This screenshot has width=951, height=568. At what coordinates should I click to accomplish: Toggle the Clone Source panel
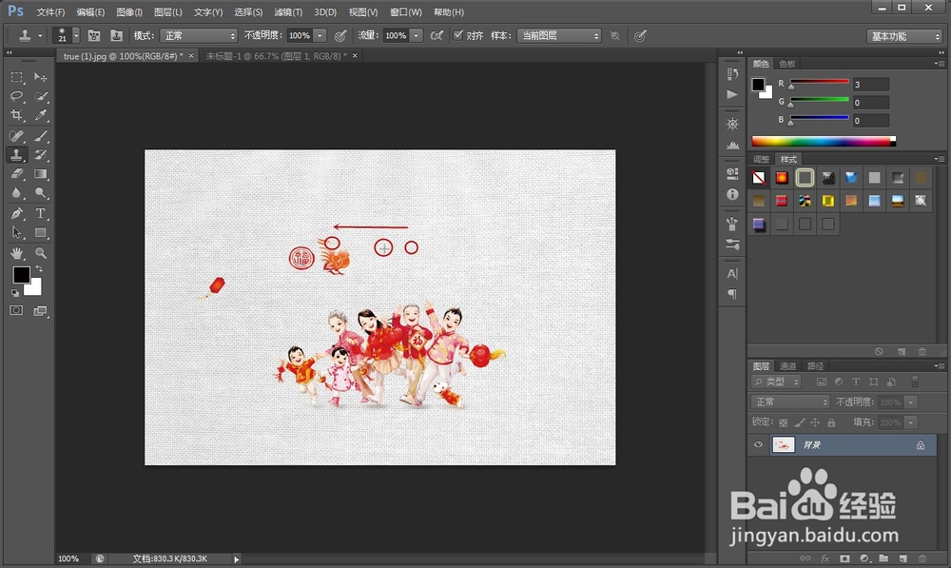(116, 36)
